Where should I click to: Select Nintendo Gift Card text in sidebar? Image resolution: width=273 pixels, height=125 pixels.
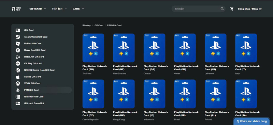pos(34,97)
